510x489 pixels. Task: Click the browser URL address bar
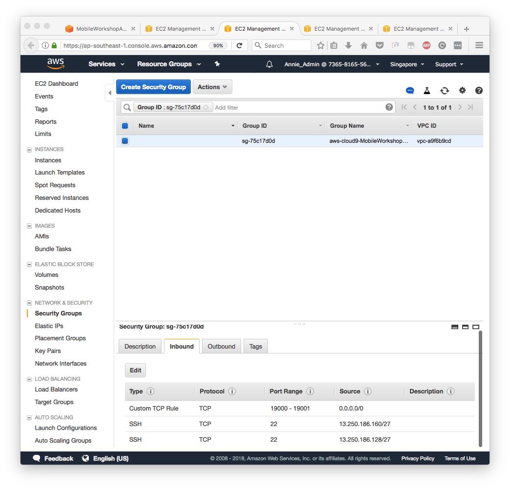tap(130, 45)
